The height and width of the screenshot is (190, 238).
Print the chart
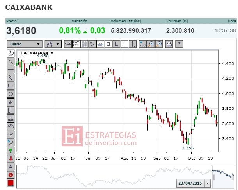click(169, 44)
